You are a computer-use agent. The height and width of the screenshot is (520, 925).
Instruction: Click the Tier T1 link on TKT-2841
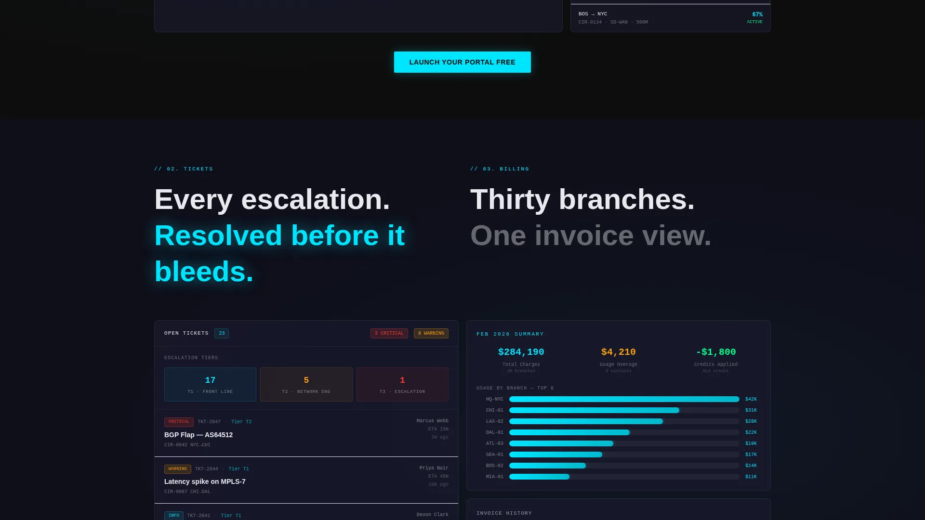[231, 516]
